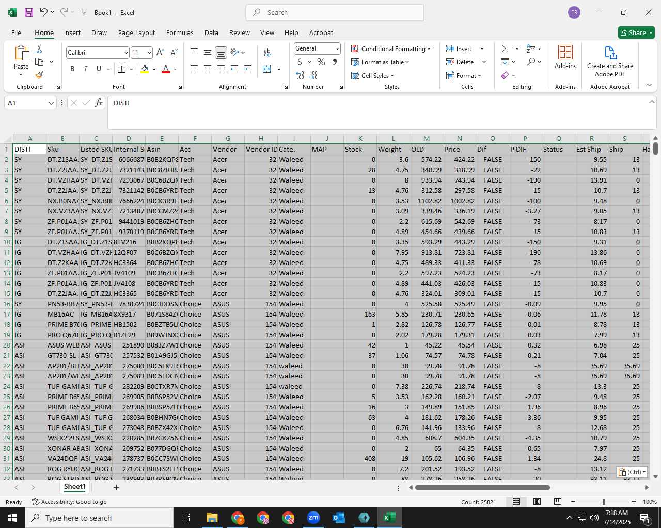Click the zoom slider handle
Screen dimensions: 661x528
[603, 502]
